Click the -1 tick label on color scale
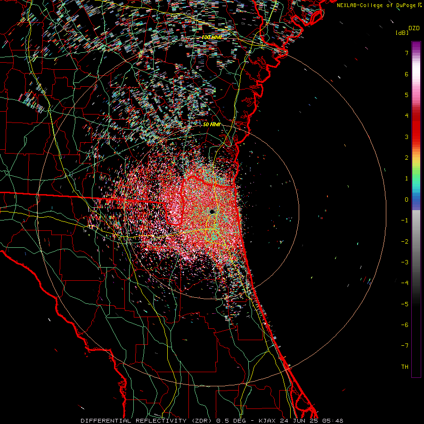 405,220
